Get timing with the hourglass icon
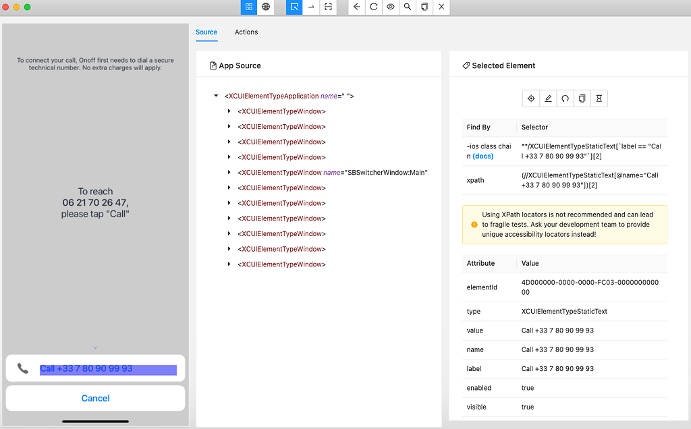The image size is (691, 429). (599, 98)
